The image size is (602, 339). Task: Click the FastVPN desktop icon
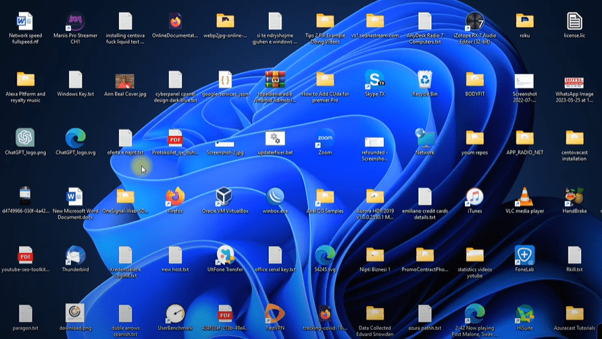pyautogui.click(x=274, y=314)
